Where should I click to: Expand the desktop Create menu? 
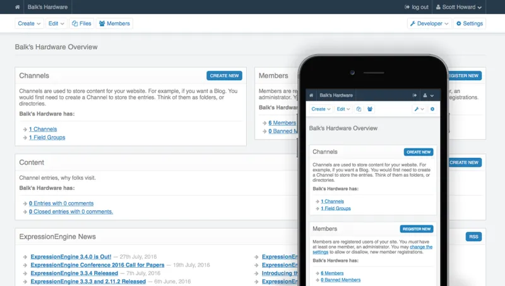click(29, 23)
